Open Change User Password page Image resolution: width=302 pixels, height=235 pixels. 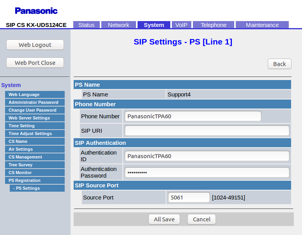[35, 110]
